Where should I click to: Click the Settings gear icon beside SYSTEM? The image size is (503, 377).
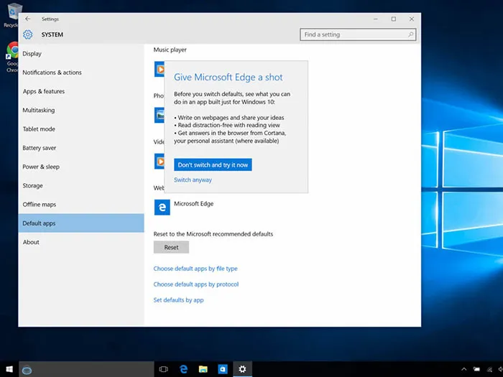coord(27,34)
